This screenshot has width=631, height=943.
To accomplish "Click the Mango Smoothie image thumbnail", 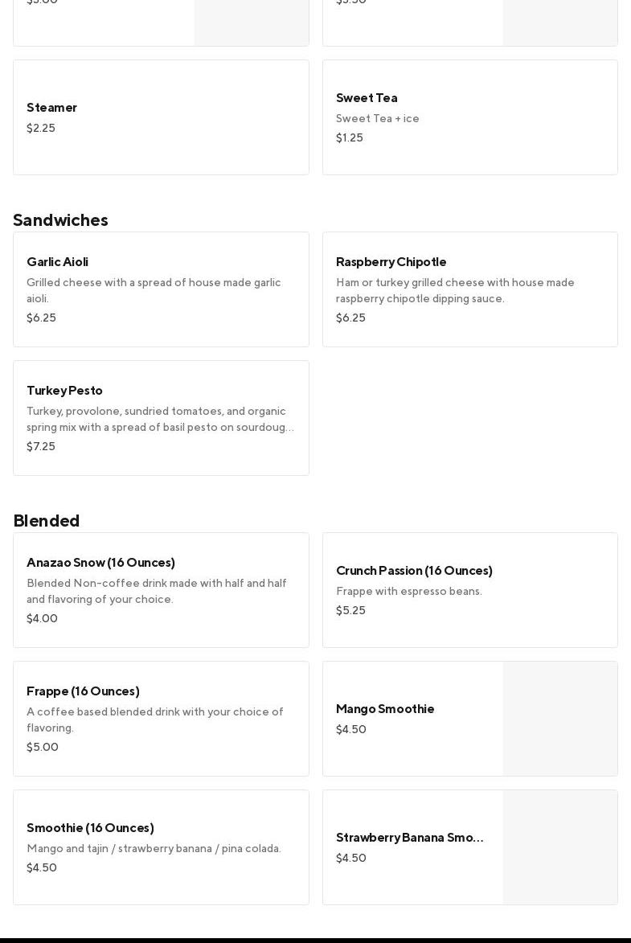I will point(560,719).
